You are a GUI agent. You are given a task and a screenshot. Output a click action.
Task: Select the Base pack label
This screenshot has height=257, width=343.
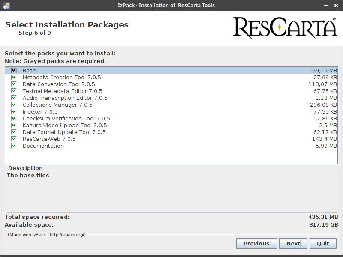[29, 70]
